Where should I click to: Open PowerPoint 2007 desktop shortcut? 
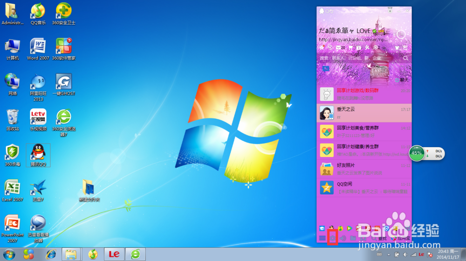click(x=12, y=228)
